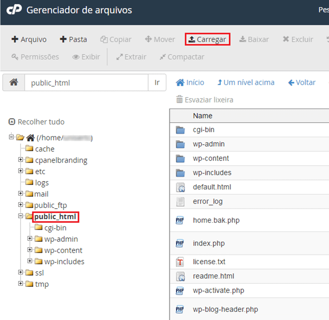Expand the public_ftp folder node
Image resolution: width=329 pixels, height=320 pixels.
click(x=21, y=204)
